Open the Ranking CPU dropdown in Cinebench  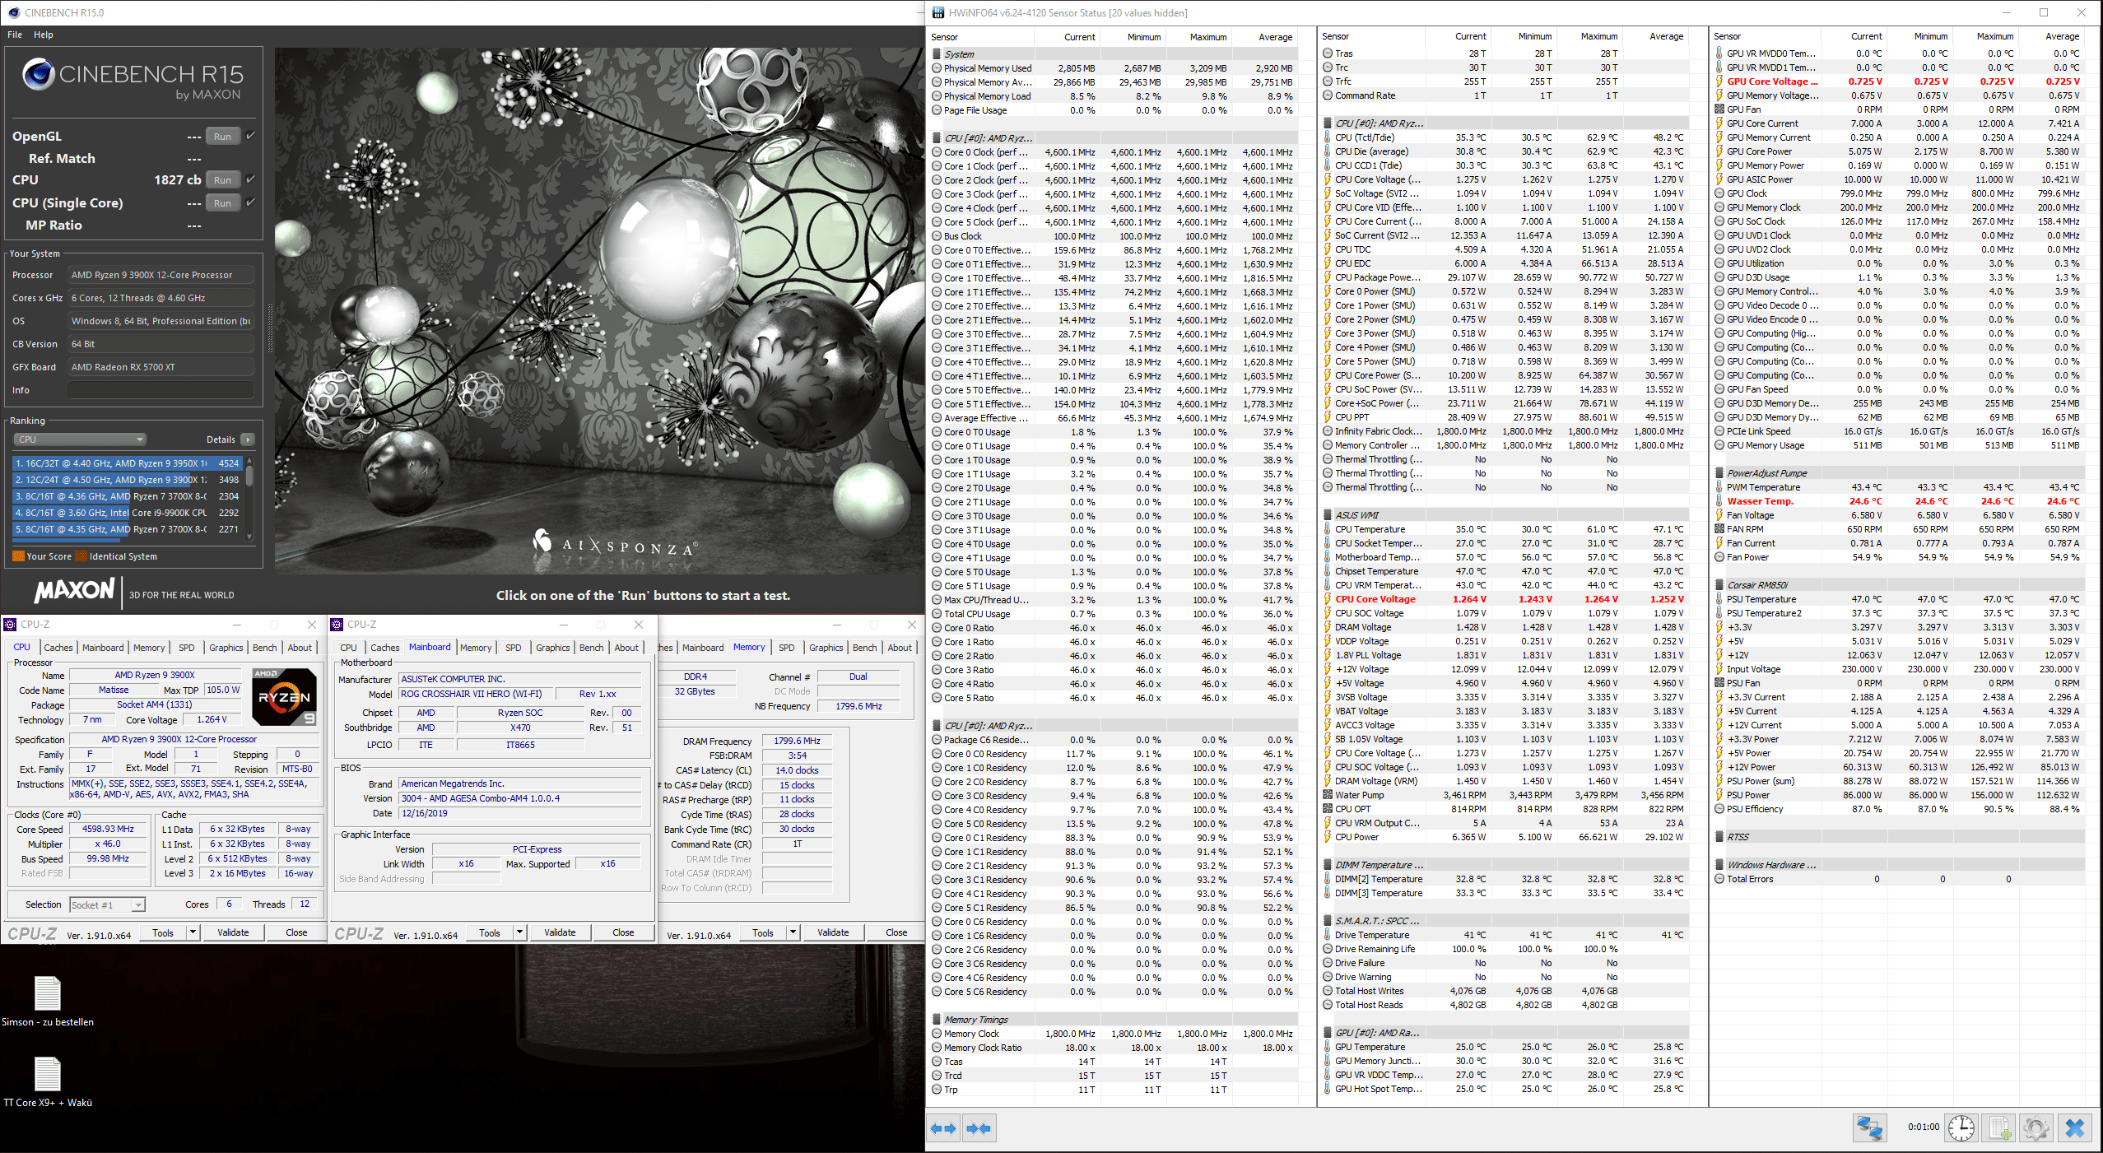click(81, 439)
